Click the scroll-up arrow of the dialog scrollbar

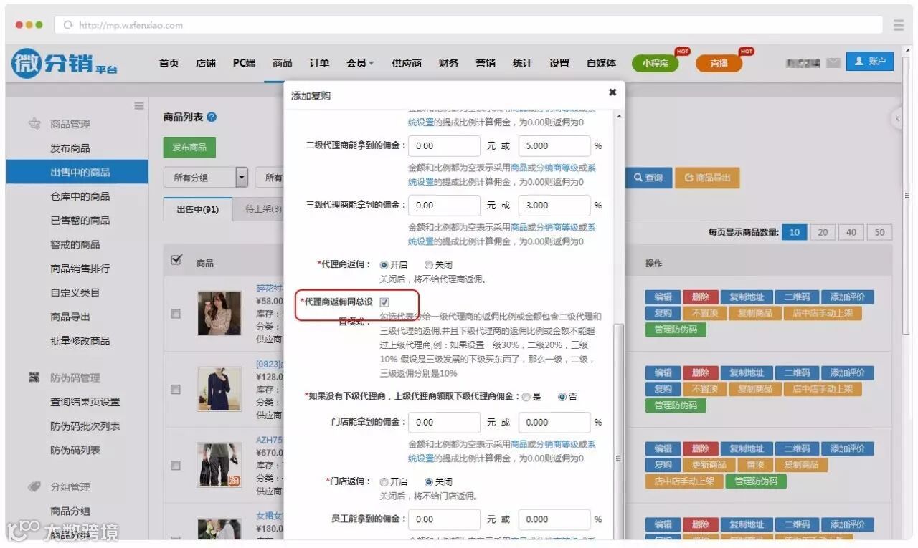(619, 117)
